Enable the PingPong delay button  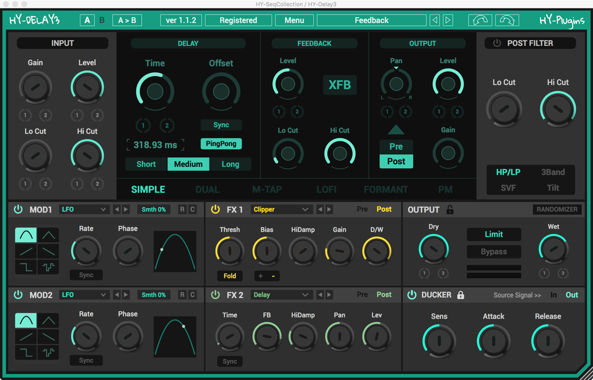point(221,144)
